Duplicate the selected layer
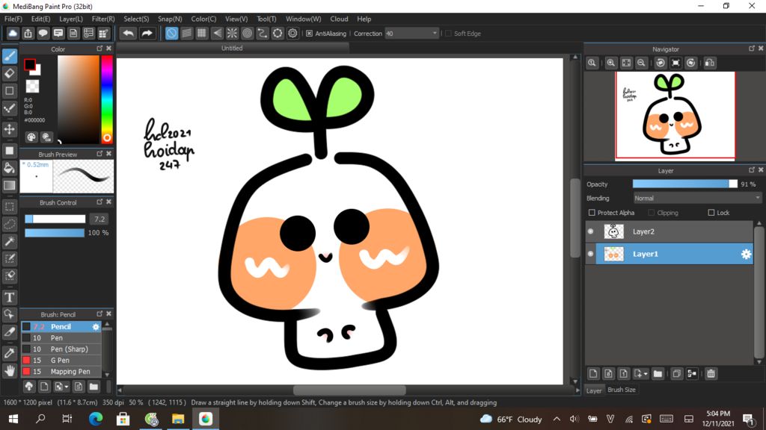The height and width of the screenshot is (430, 766). 676,374
